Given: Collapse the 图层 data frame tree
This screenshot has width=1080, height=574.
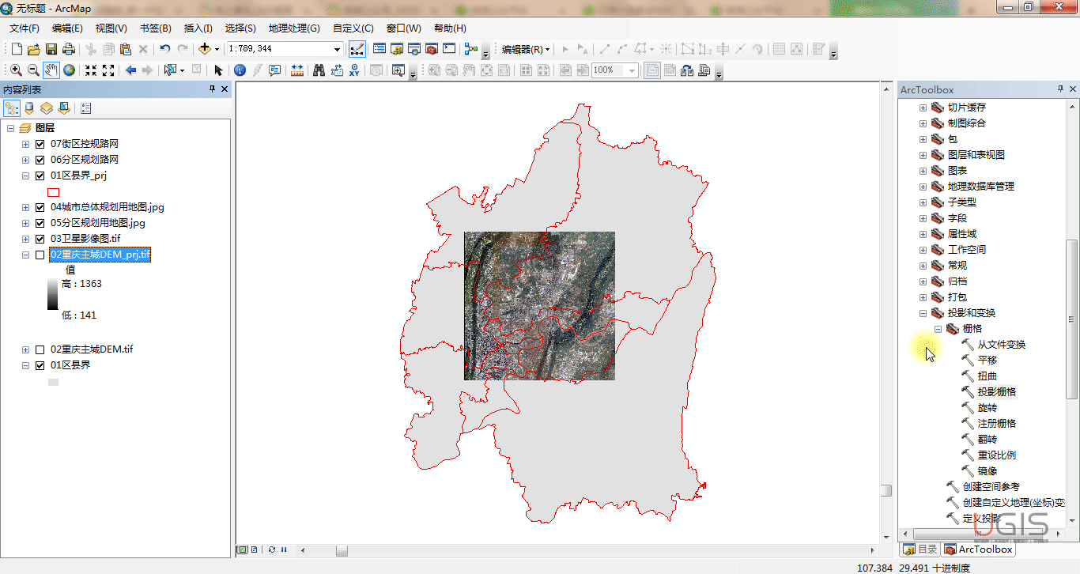Looking at the screenshot, I should (x=10, y=128).
